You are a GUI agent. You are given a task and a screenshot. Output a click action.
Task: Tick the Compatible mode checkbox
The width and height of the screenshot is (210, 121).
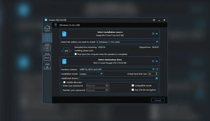click(x=133, y=85)
